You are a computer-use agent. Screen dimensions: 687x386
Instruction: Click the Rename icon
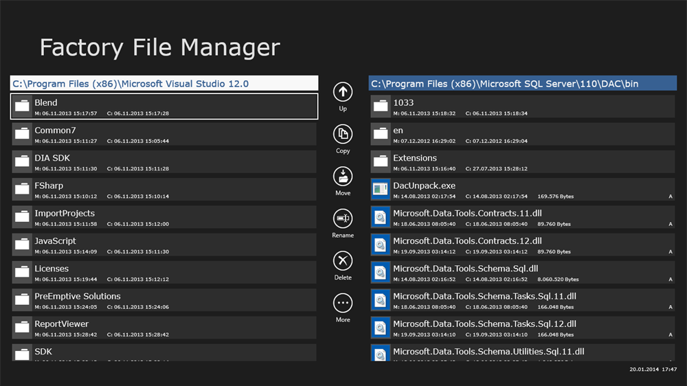tap(343, 218)
